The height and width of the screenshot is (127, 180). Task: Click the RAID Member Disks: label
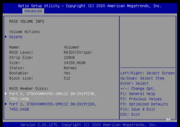29,89
